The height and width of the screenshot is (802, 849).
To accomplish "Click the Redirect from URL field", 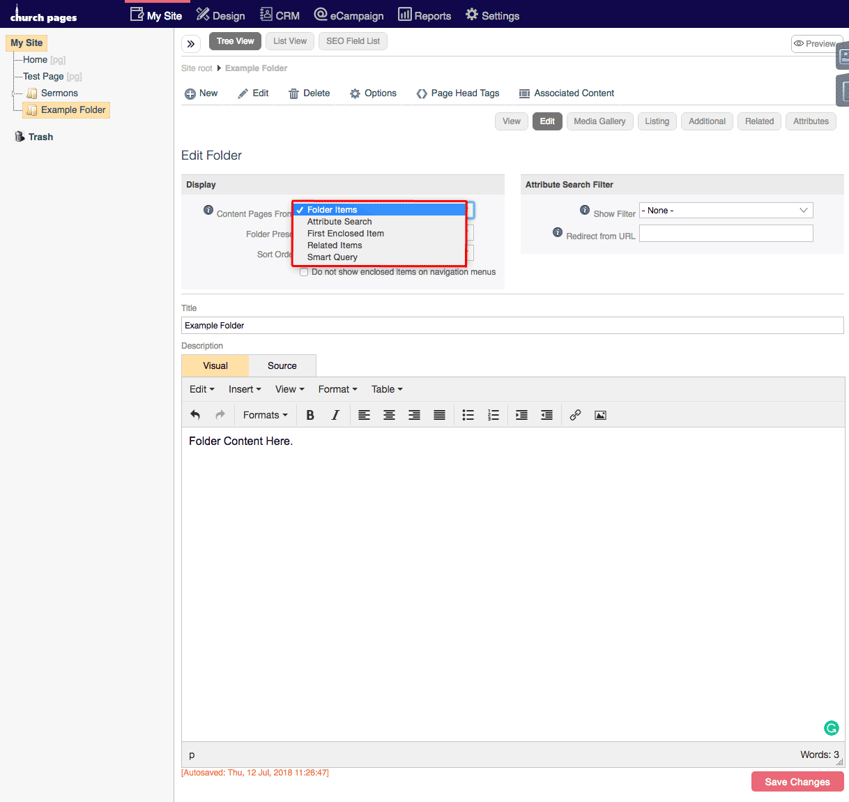I will click(x=726, y=233).
